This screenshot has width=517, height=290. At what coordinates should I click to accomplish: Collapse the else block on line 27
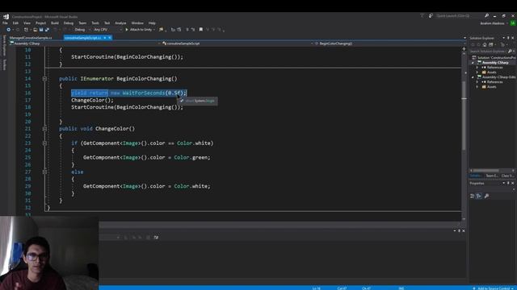44,172
